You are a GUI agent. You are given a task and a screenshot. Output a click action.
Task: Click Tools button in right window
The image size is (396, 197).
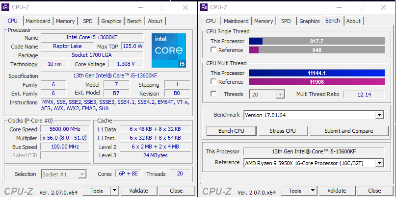click(x=295, y=191)
